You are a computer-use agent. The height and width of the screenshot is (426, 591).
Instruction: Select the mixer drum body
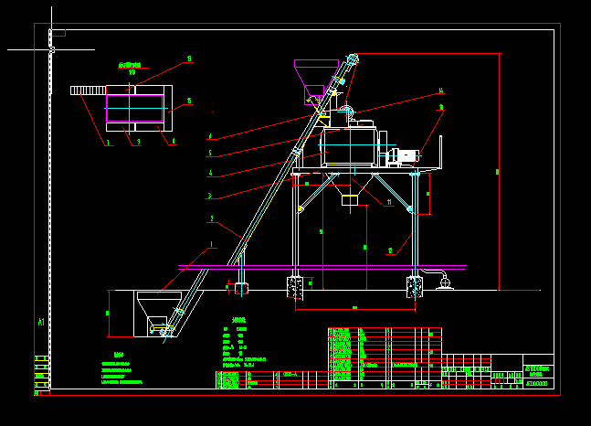pyautogui.click(x=349, y=147)
